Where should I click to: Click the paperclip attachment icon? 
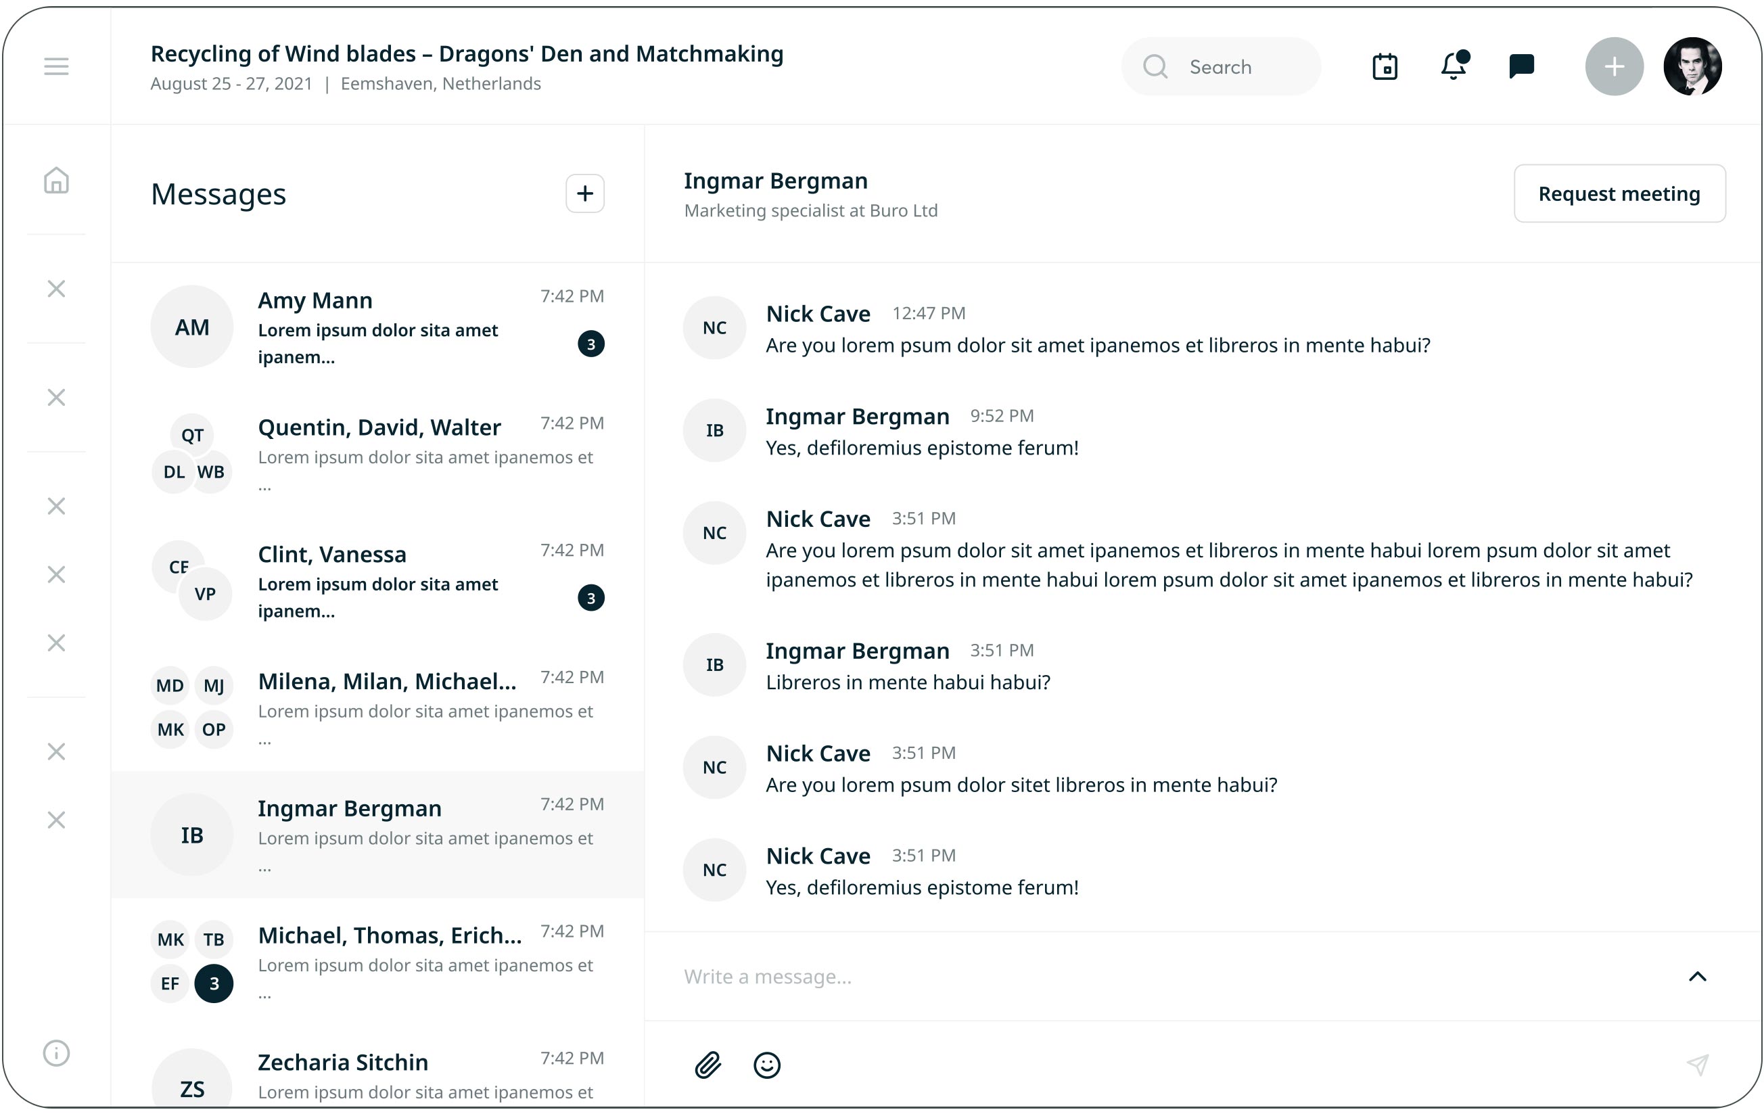coord(707,1064)
